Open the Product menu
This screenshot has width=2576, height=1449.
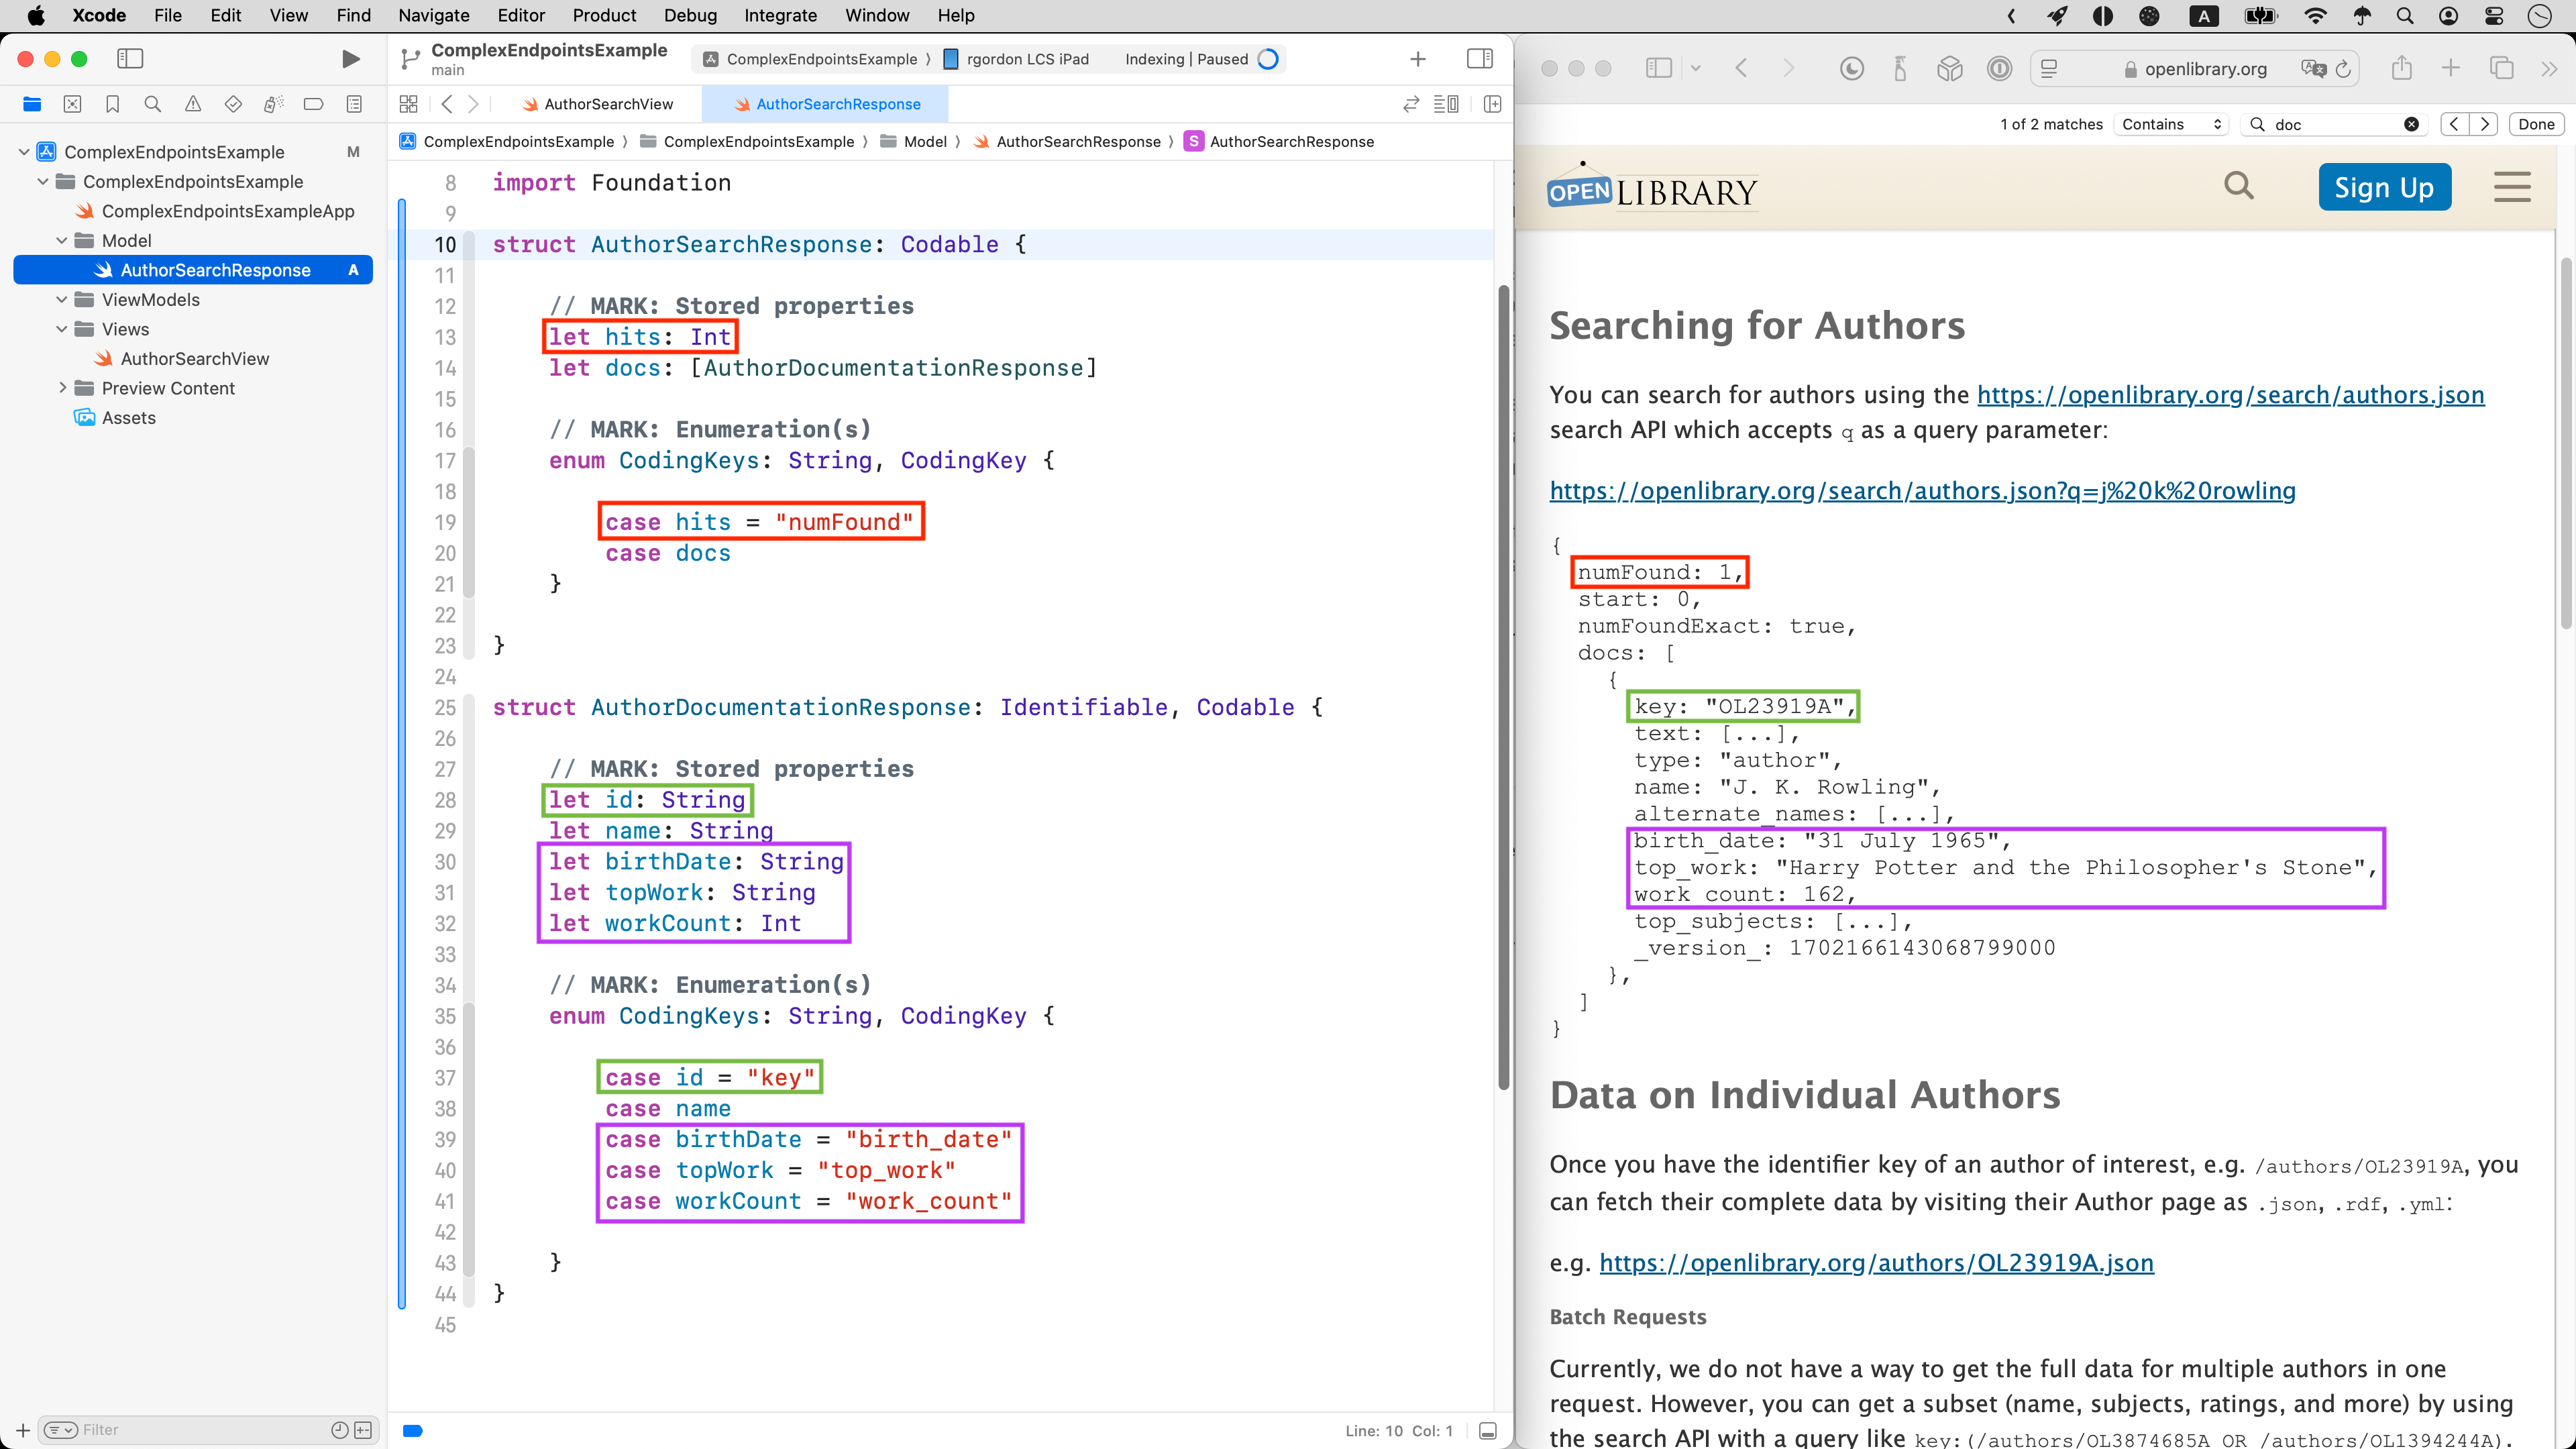[604, 15]
